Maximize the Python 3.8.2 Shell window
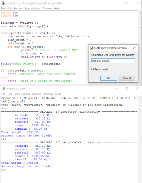This screenshot has width=142, height=183. pyautogui.click(x=127, y=88)
